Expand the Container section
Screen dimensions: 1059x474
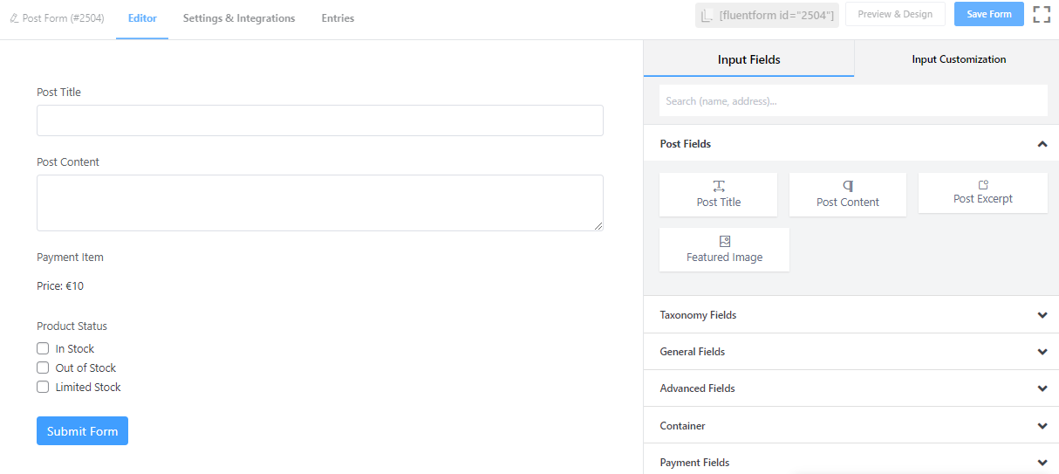tap(1042, 426)
